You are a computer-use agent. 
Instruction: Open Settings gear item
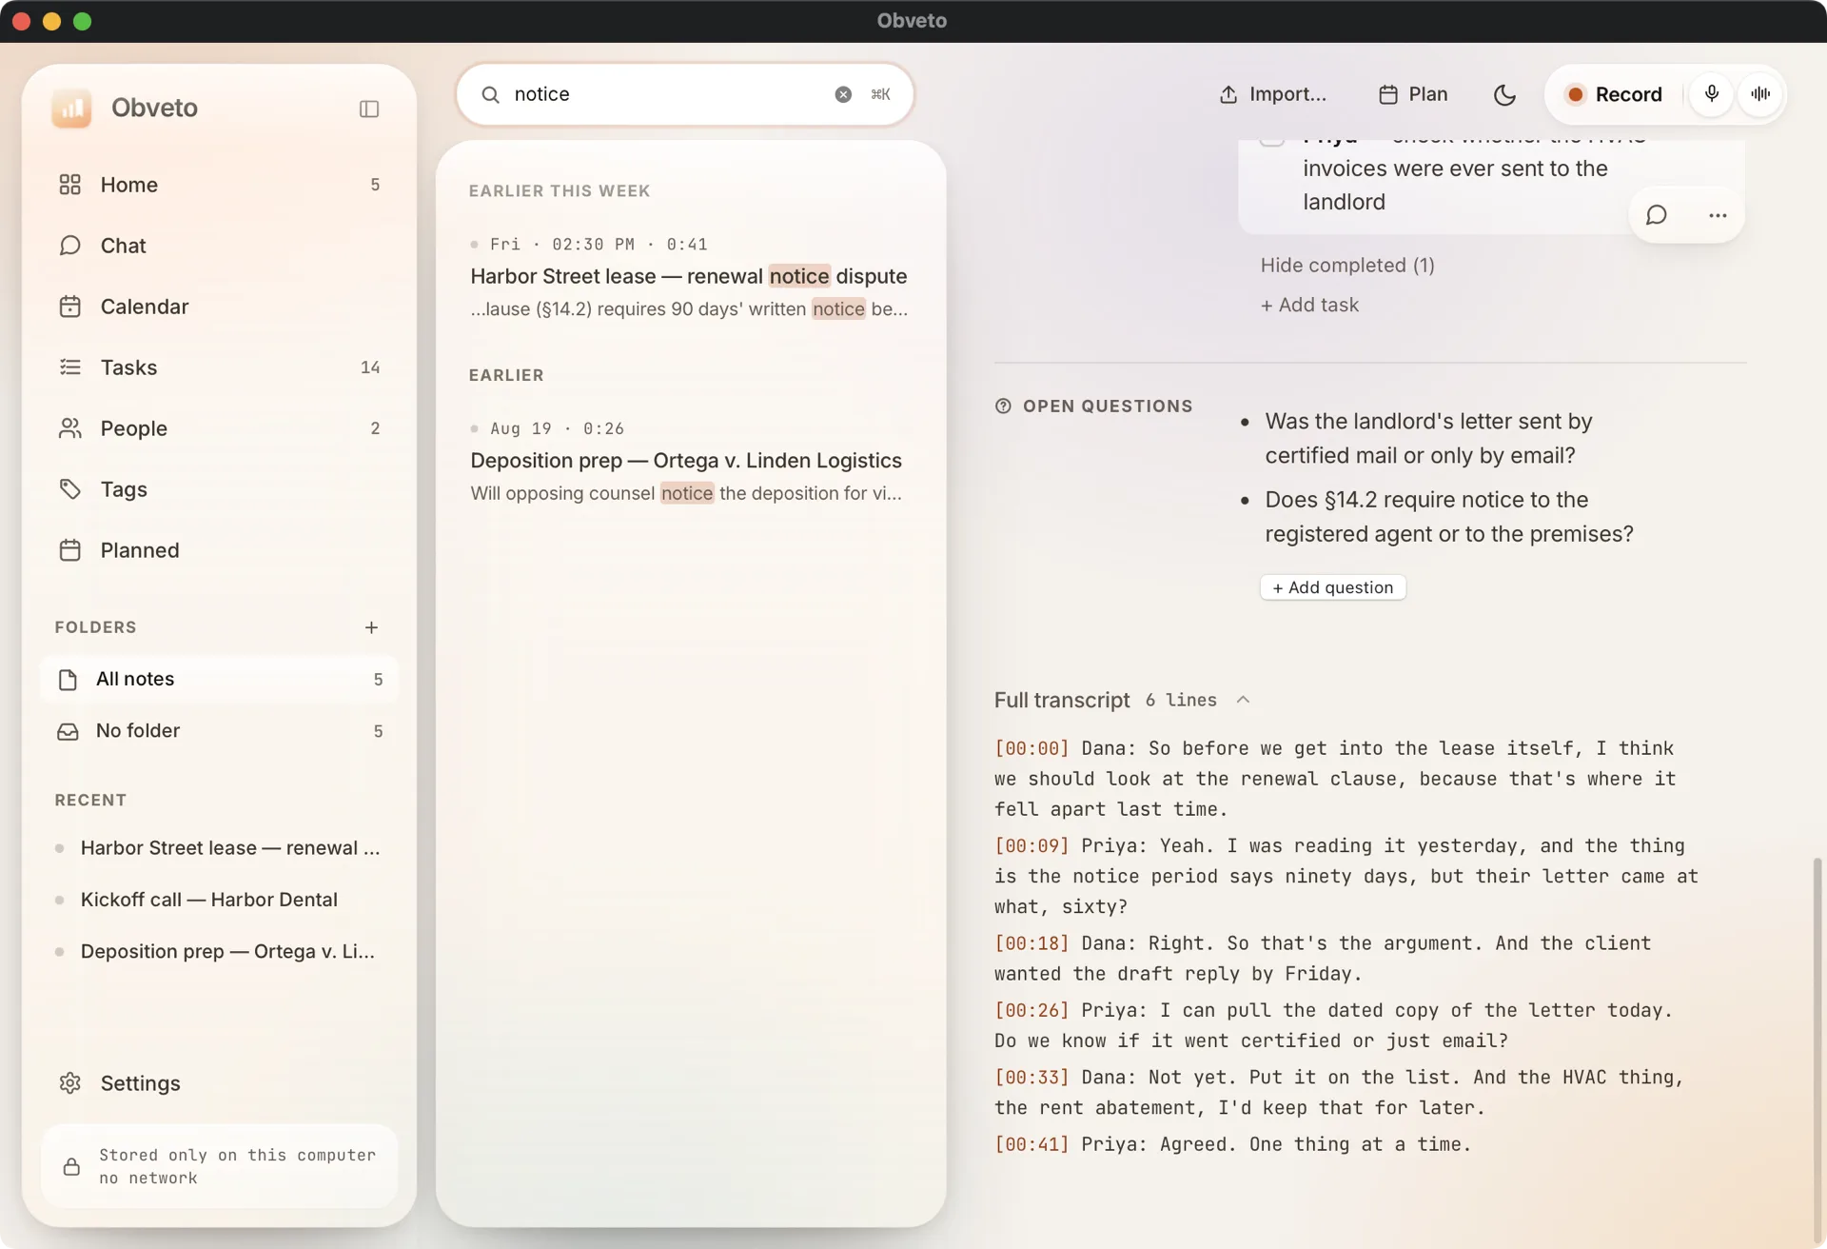click(x=219, y=1083)
